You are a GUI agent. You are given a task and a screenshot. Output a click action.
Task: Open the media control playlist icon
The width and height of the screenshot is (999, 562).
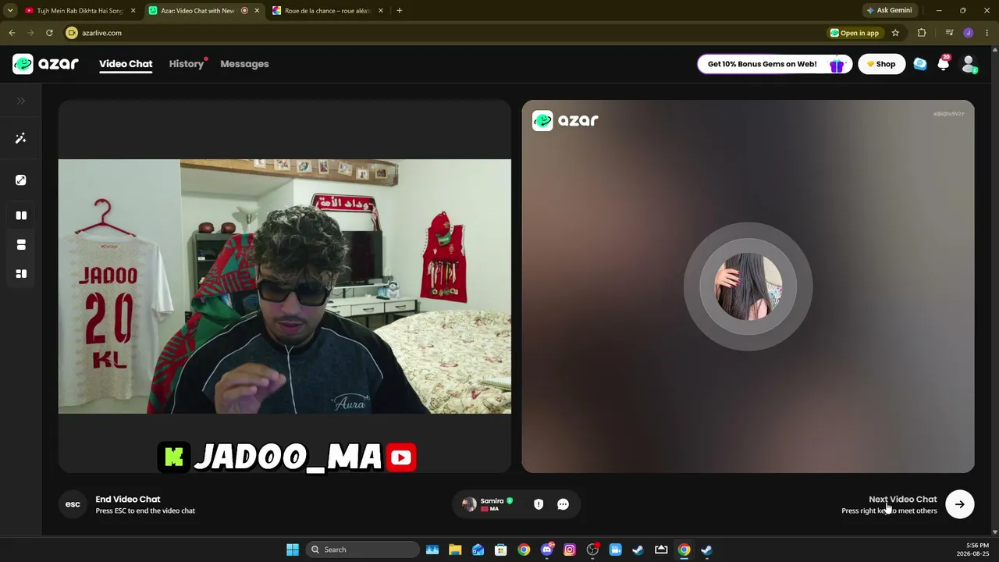(x=949, y=33)
